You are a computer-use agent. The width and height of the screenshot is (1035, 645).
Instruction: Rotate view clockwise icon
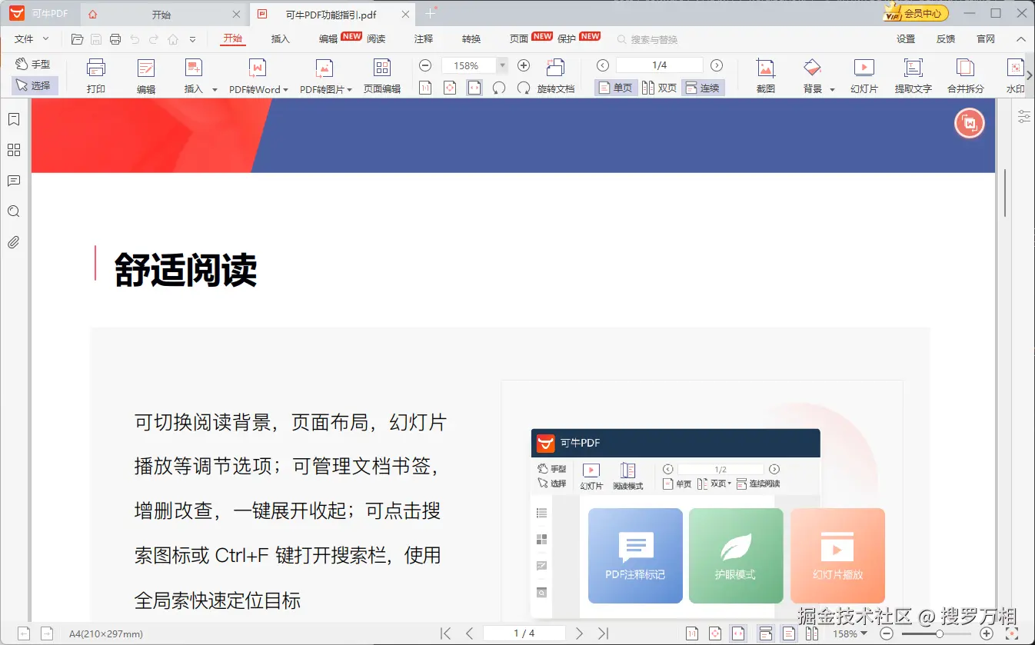[x=524, y=88]
